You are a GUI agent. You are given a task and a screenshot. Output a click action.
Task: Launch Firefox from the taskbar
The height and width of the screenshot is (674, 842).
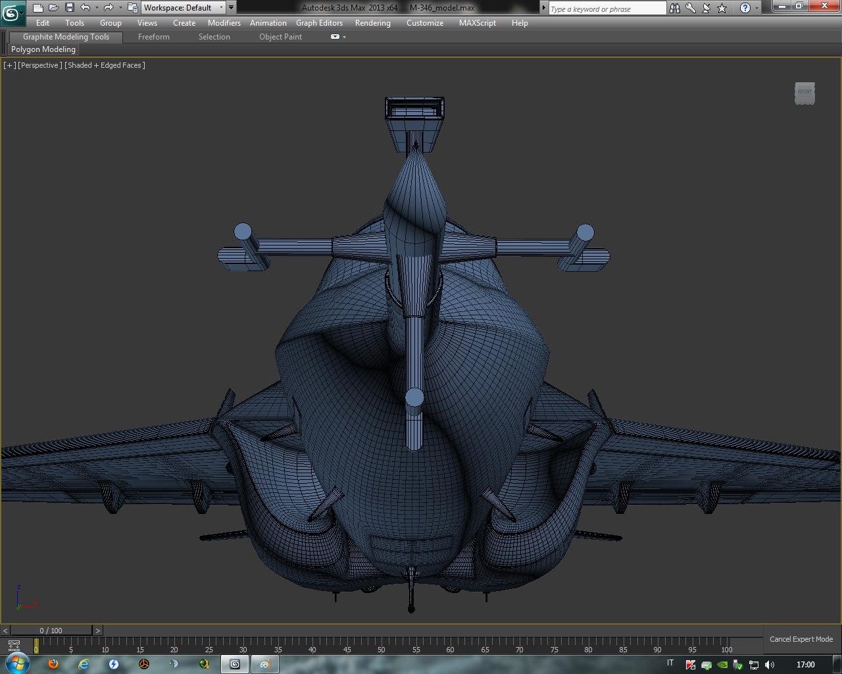(53, 664)
